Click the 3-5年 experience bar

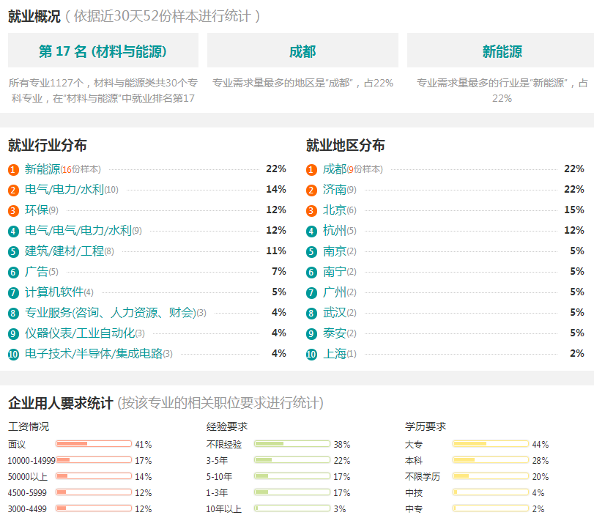coord(292,460)
